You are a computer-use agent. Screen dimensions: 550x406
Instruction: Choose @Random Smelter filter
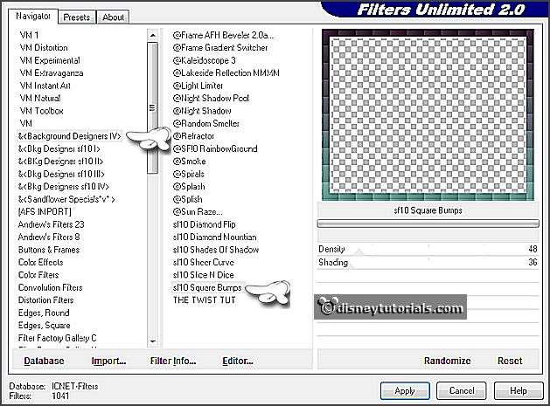click(x=205, y=124)
